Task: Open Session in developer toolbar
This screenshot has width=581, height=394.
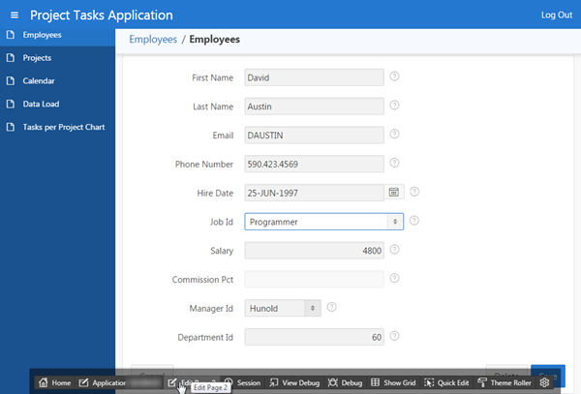Action: tap(243, 382)
